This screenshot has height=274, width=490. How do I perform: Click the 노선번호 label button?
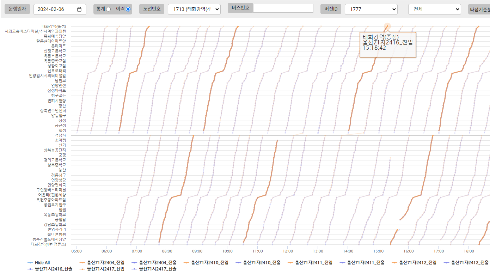[152, 9]
